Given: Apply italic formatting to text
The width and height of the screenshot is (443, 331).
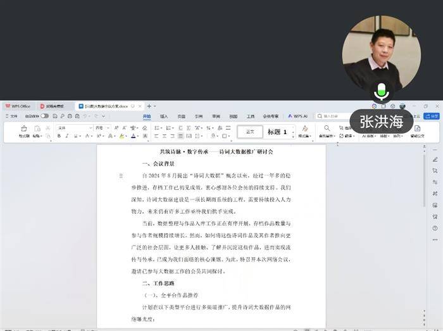Looking at the screenshot, I should (x=67, y=135).
